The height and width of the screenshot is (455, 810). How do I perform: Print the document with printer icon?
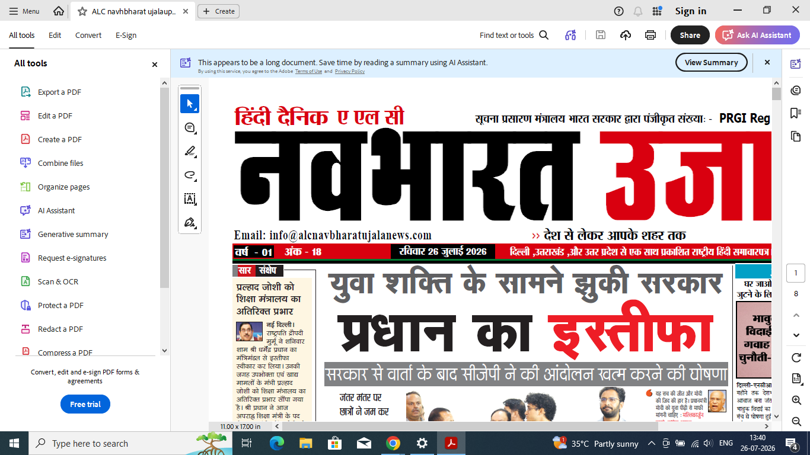(650, 35)
